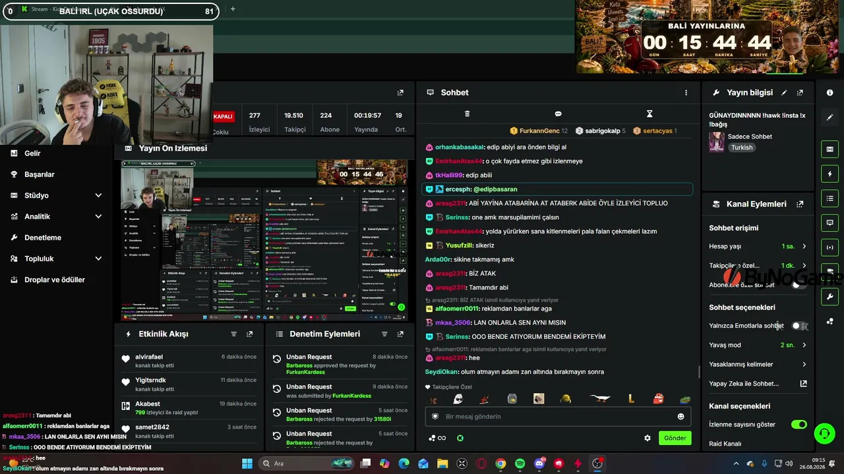Image resolution: width=844 pixels, height=474 pixels.
Task: Open FurkannGenc in the chat leaderboard
Action: tap(539, 131)
